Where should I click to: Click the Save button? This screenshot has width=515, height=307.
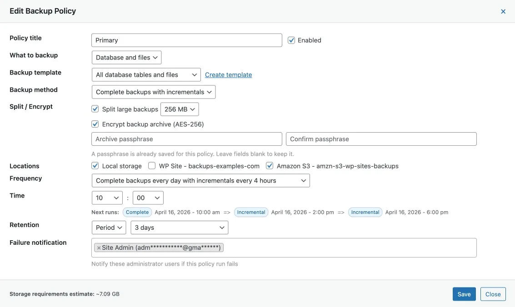(464, 294)
